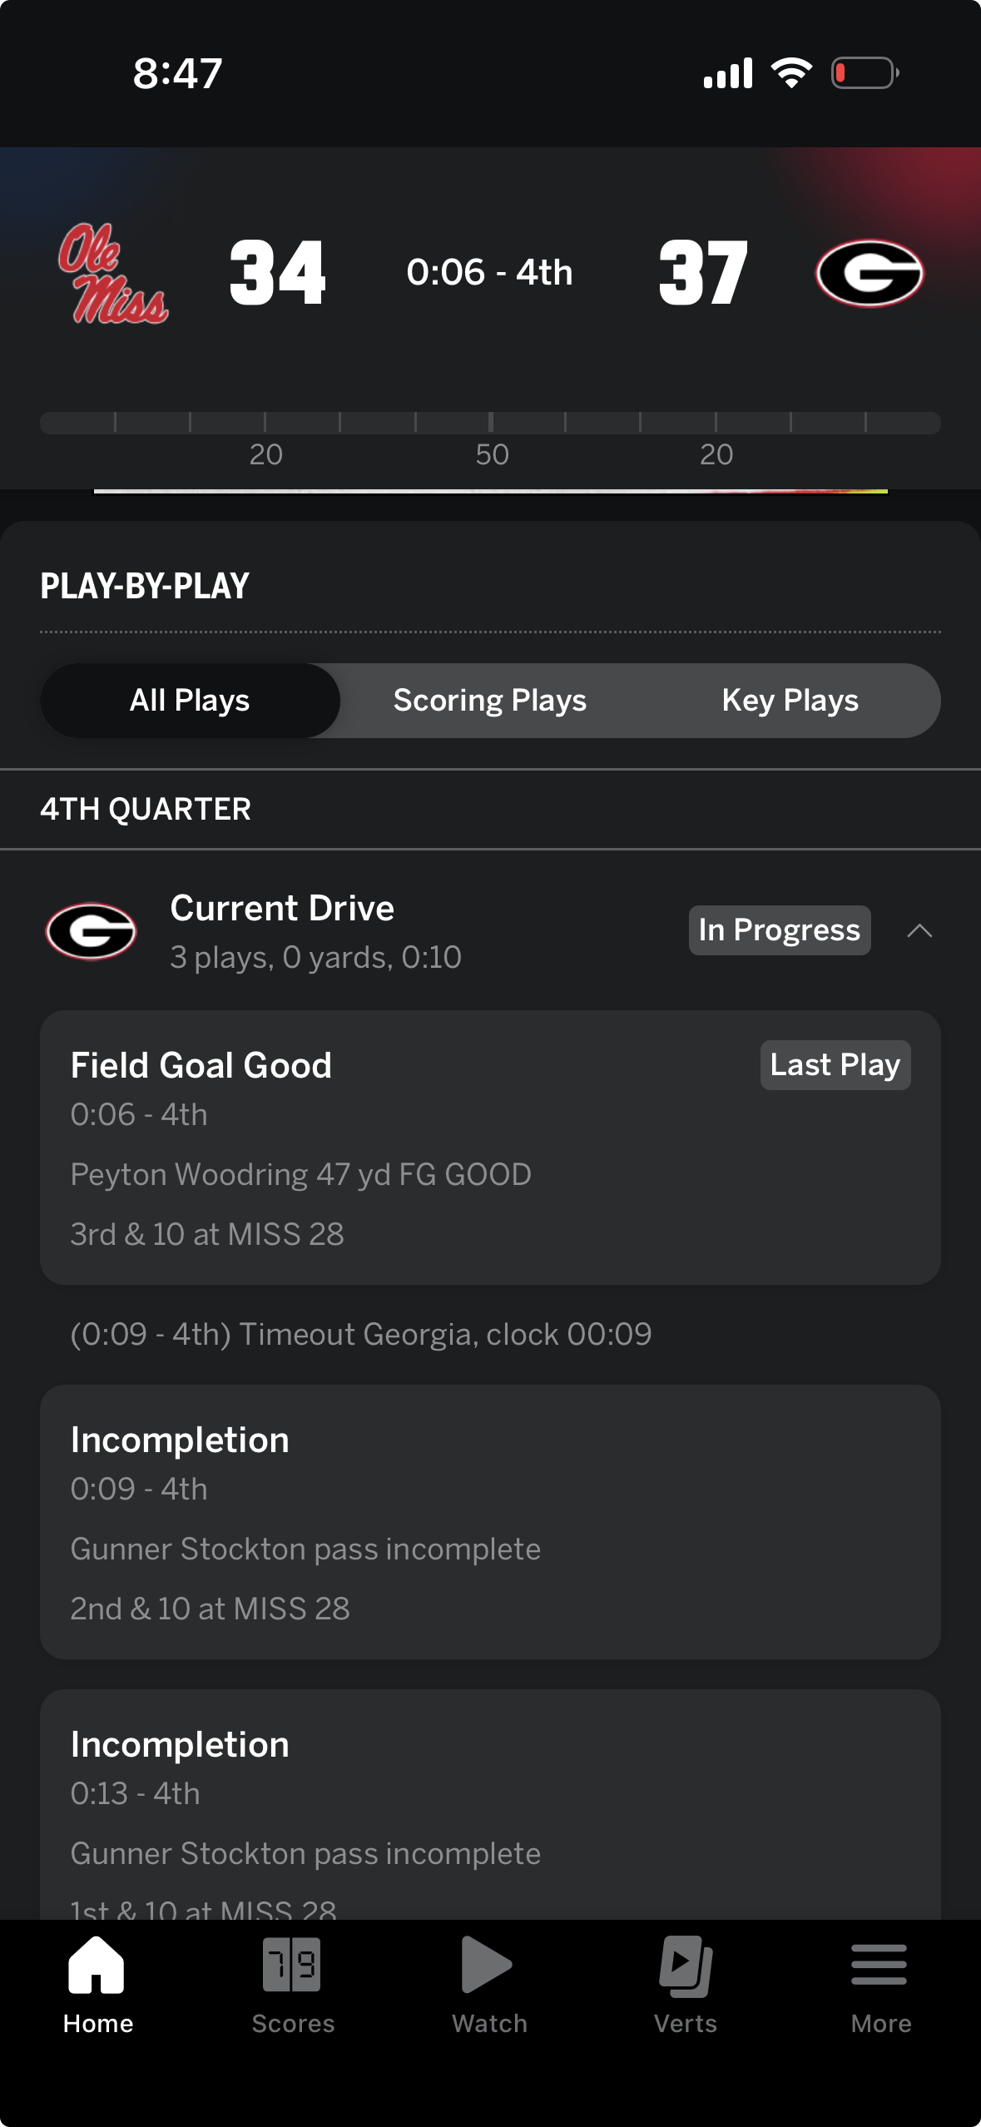Screen dimensions: 981x2127
Task: Switch to Scoring Plays filter
Action: (490, 701)
